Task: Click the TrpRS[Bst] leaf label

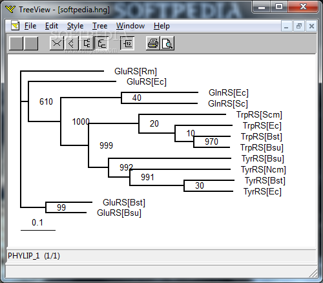Action: point(262,137)
